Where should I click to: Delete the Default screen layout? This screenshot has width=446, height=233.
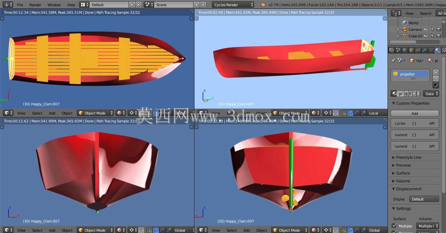[138, 5]
